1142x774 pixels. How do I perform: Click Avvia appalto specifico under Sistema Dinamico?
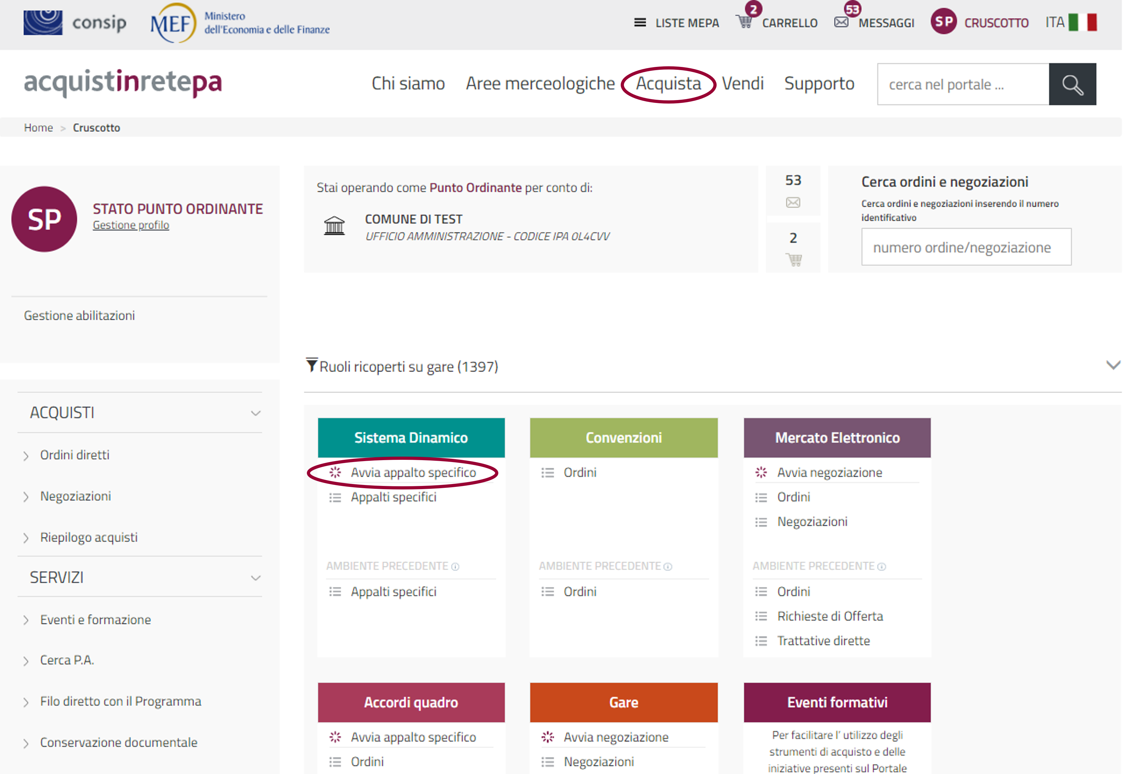(413, 473)
